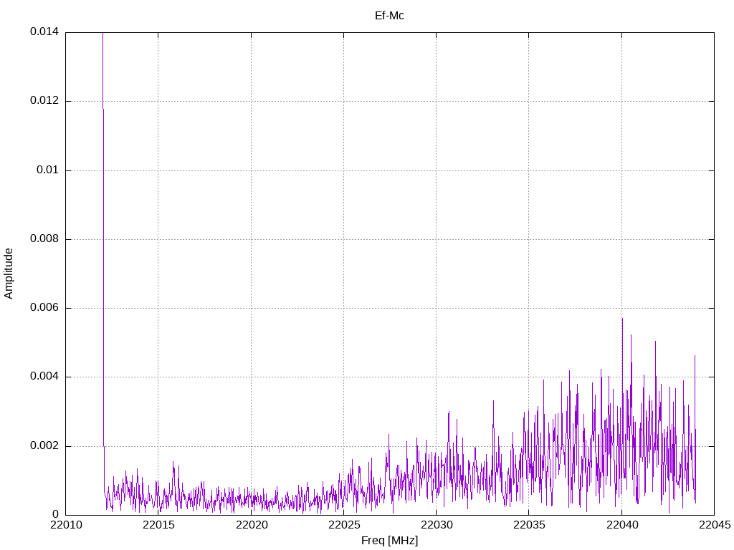Click the 0.01 y-axis tick label

47,170
